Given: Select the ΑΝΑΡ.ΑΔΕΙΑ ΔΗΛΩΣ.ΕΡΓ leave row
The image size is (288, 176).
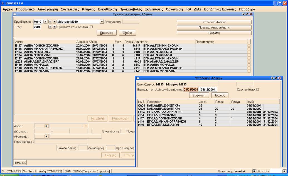Looking at the screenshot, I should coord(131,61).
